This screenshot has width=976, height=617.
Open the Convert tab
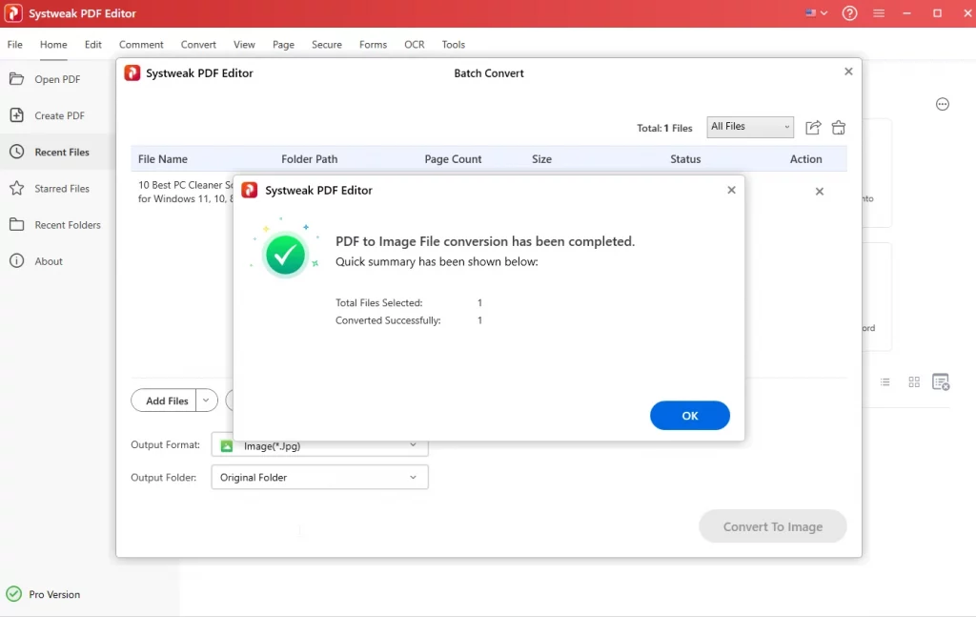coord(198,44)
